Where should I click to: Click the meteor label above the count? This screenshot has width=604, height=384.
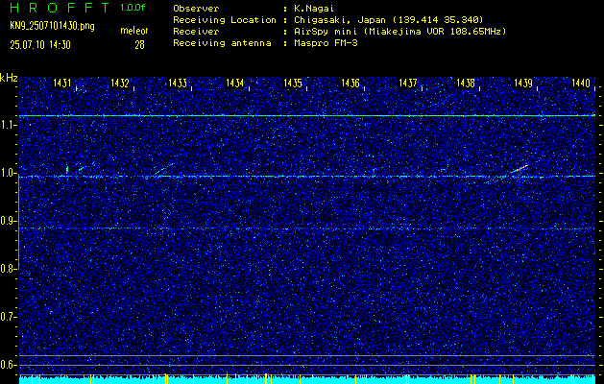point(133,31)
